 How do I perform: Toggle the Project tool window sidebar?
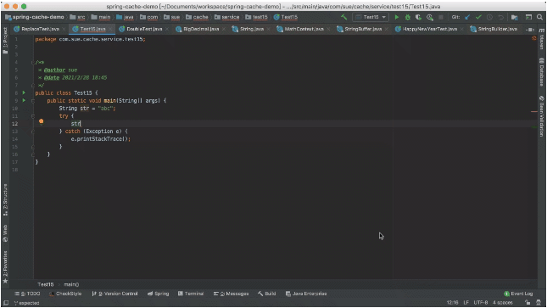tap(5, 40)
